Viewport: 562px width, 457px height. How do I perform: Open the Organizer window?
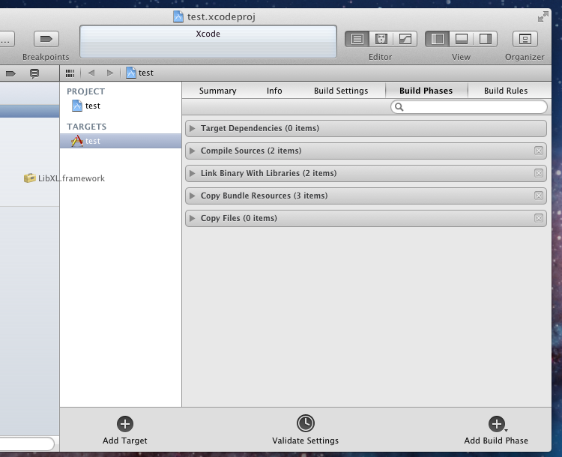[x=525, y=39]
